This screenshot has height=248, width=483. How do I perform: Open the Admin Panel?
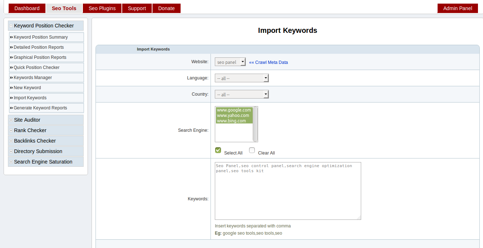point(458,8)
